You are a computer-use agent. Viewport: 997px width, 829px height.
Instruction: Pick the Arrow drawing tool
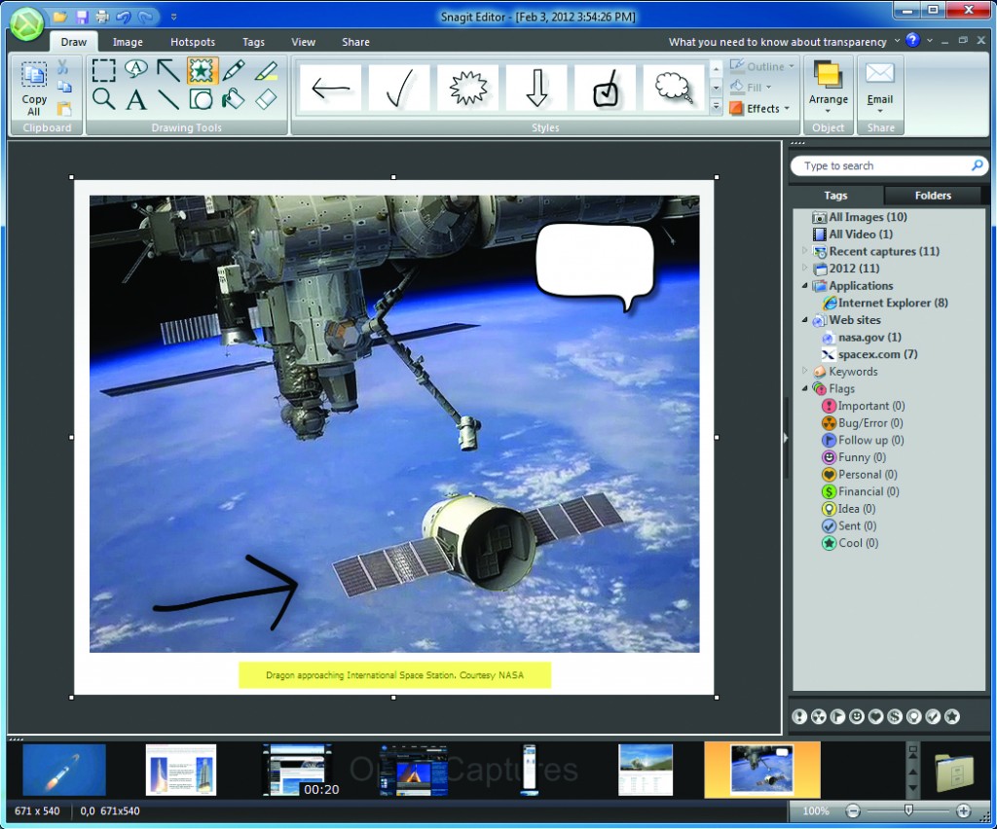click(x=168, y=69)
